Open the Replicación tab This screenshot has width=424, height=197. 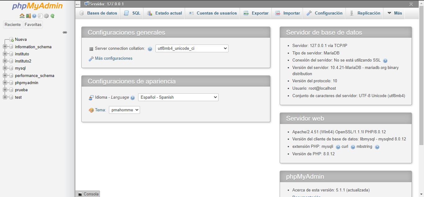point(365,13)
